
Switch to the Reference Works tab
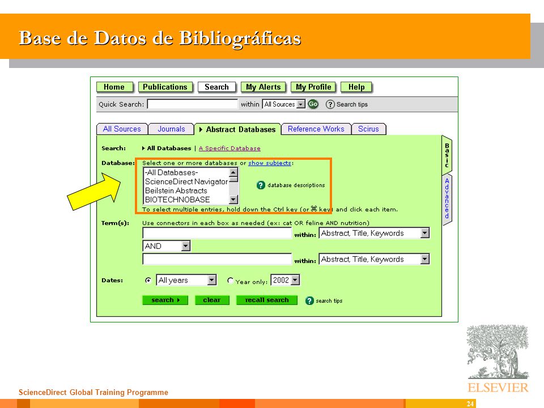click(x=316, y=129)
